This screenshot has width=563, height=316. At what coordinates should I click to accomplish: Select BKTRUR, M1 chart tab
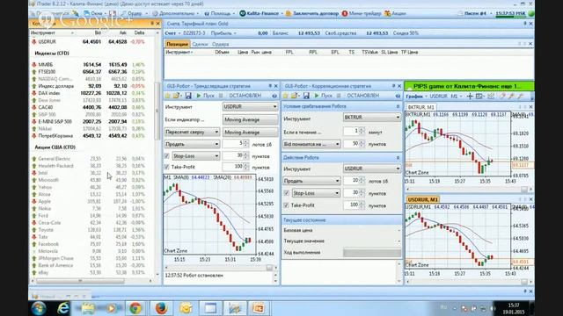(x=420, y=107)
